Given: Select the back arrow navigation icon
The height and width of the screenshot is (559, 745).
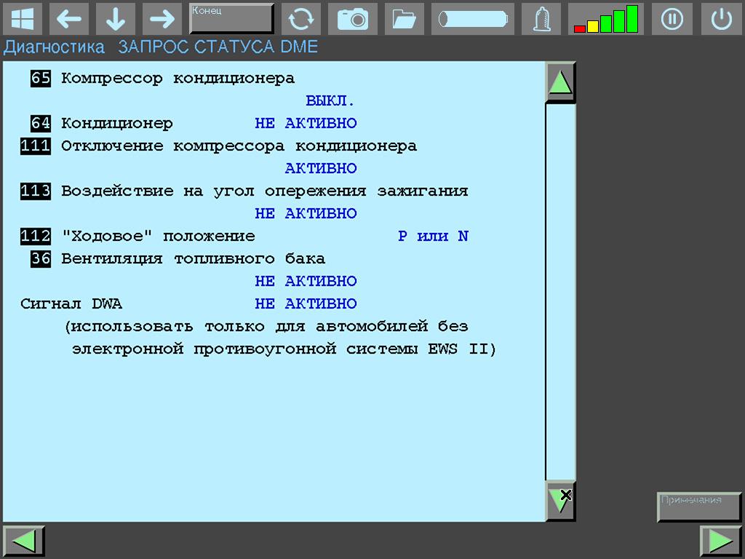Looking at the screenshot, I should [x=69, y=19].
